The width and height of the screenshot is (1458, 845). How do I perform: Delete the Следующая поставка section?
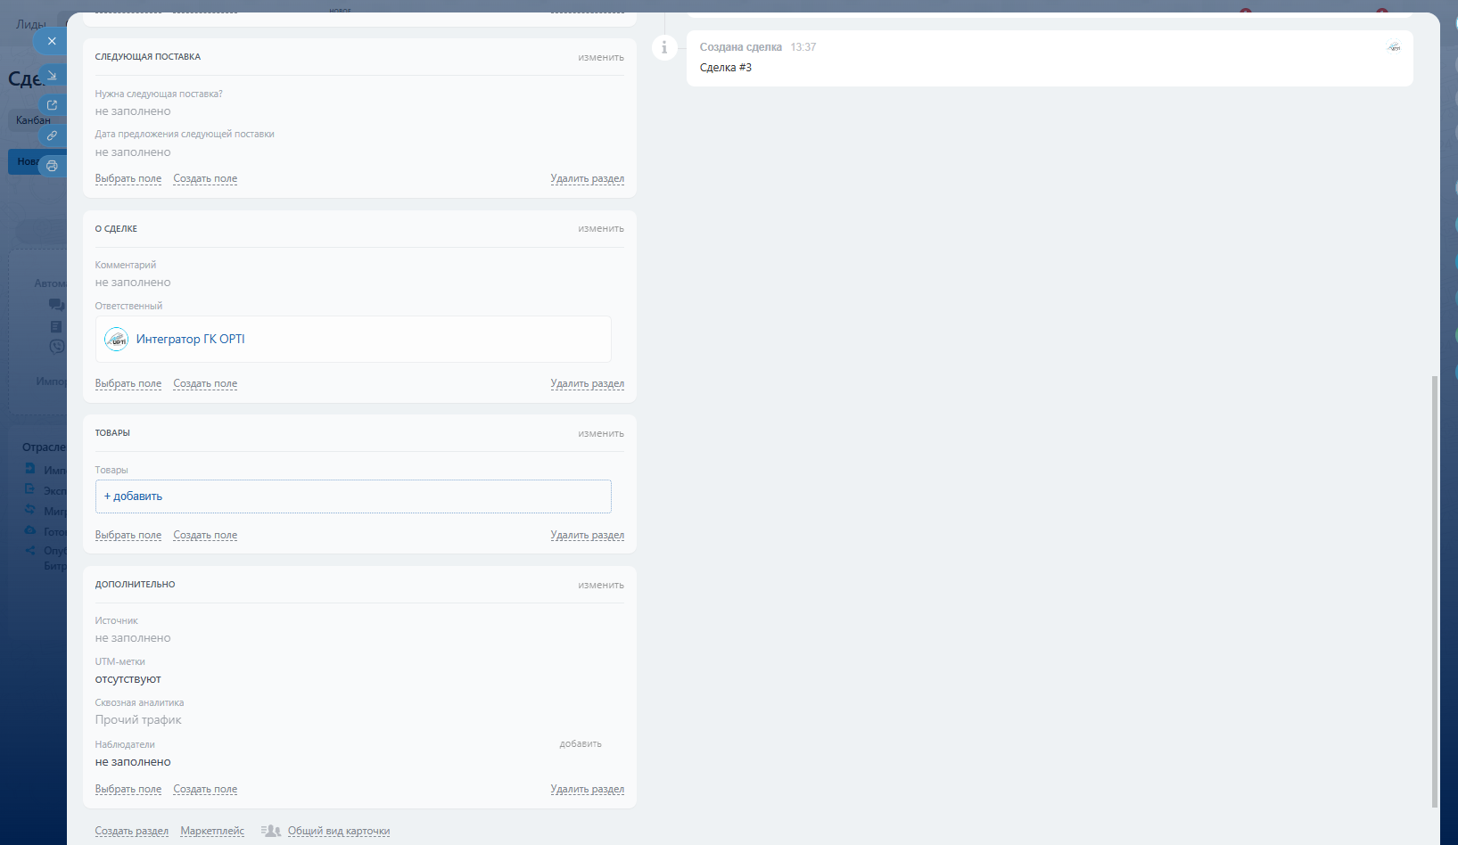[587, 179]
